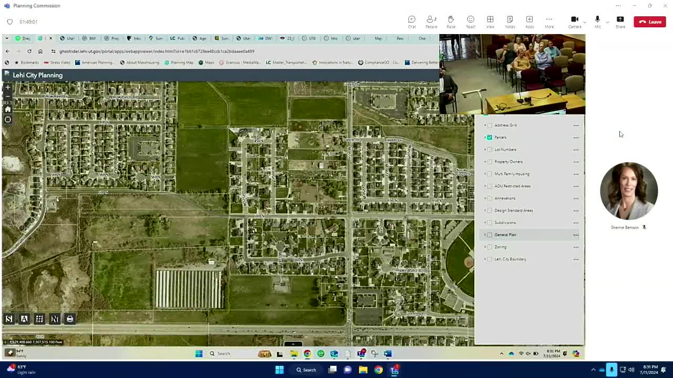Check the General Plan layer checkbox
This screenshot has width=673, height=378.
490,235
